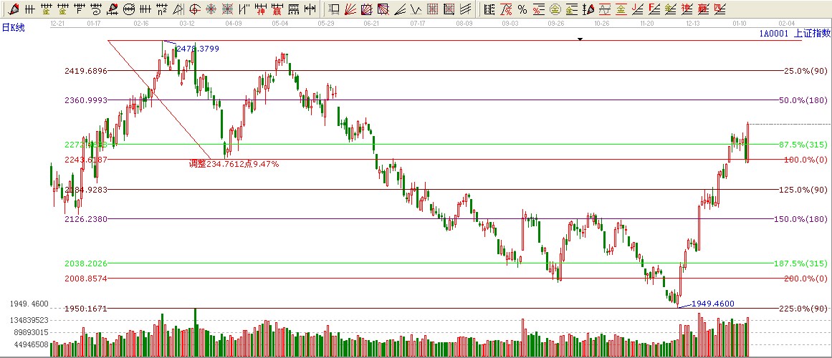Click the n² time-square tool icon

(162, 9)
